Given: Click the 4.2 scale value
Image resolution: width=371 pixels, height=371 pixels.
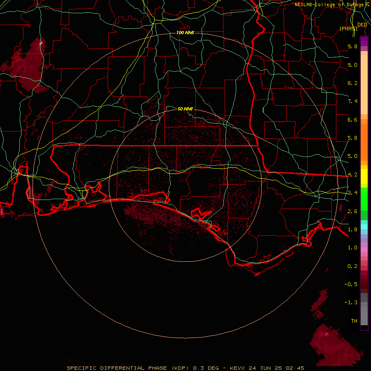Looking at the screenshot, I should pyautogui.click(x=352, y=175).
